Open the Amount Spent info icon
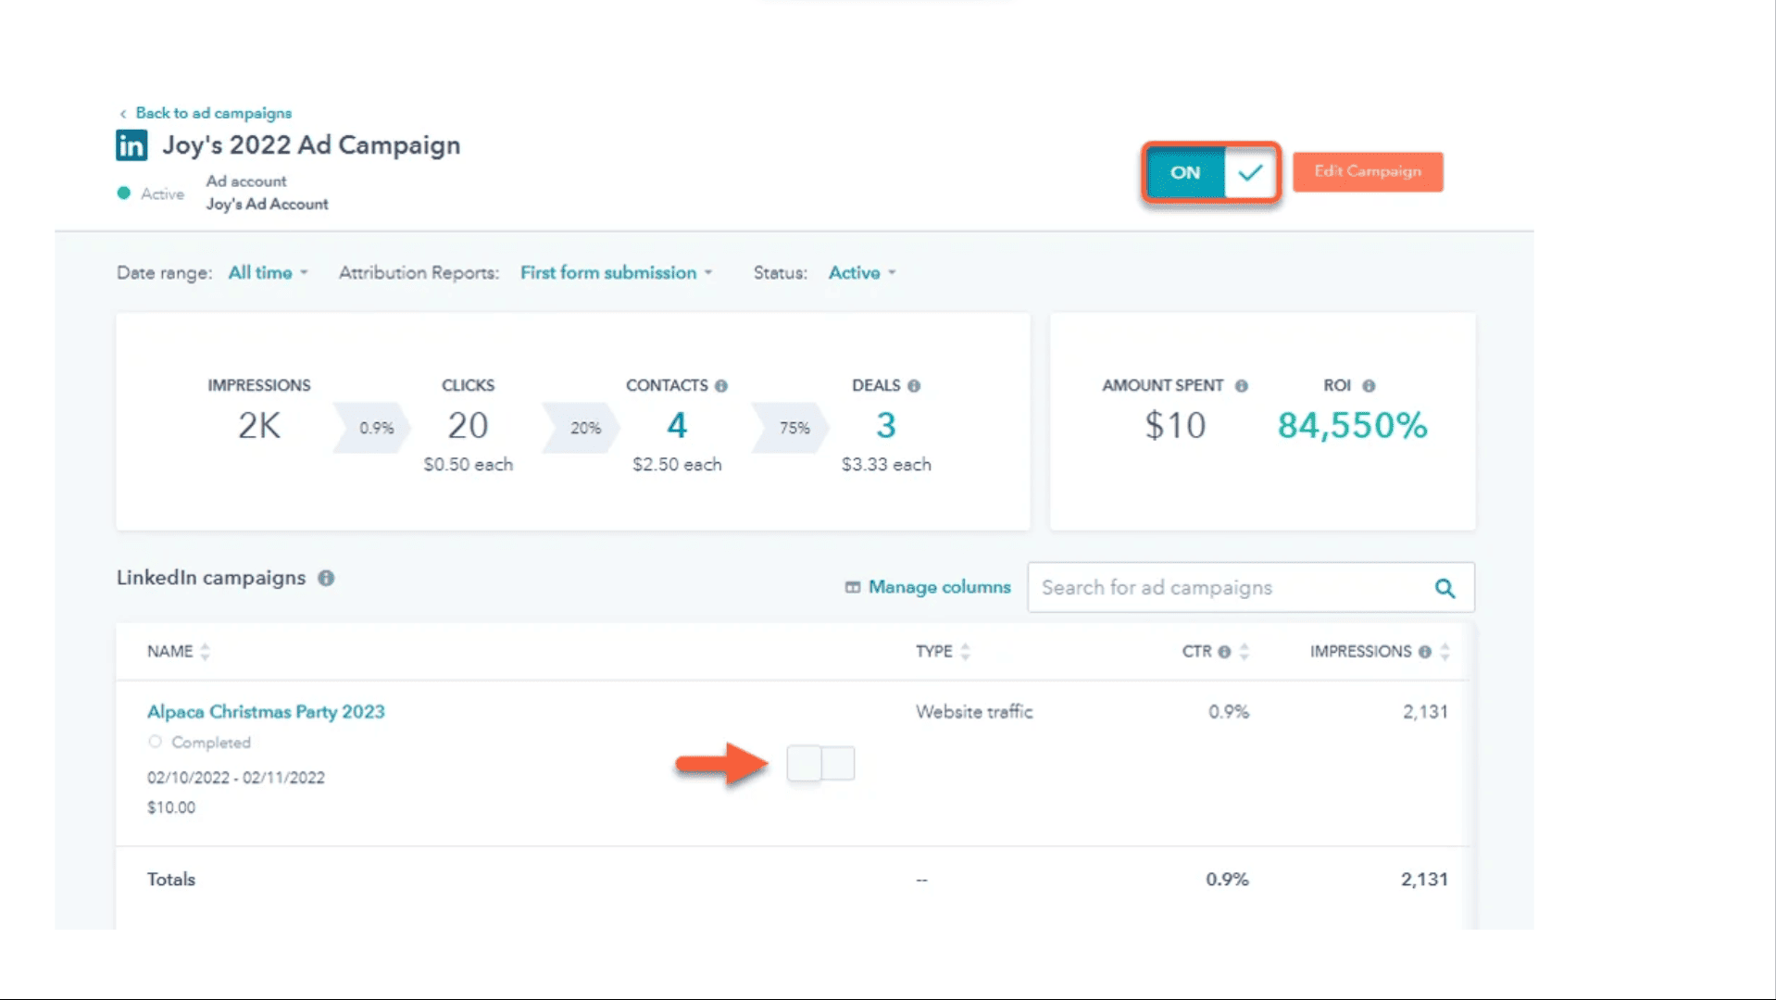This screenshot has height=1000, width=1776. (1241, 385)
